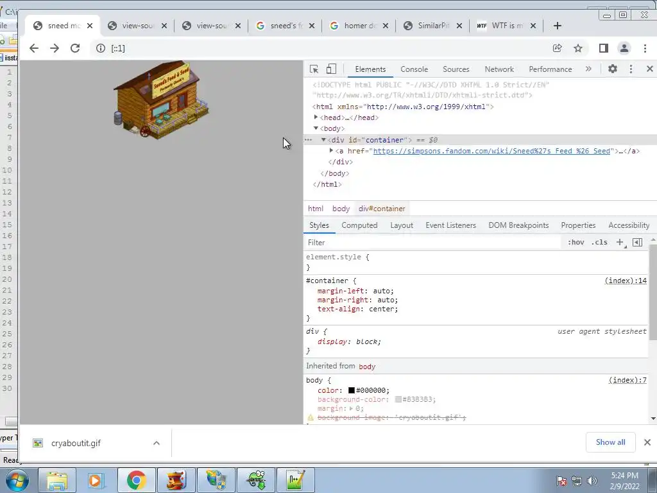Collapse the body element node
The image size is (657, 493).
316,128
